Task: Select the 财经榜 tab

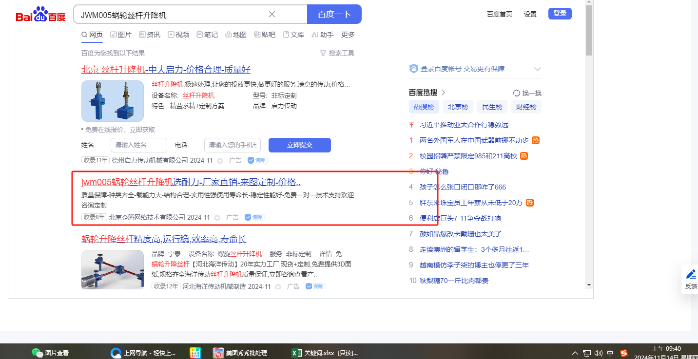Action: (526, 107)
